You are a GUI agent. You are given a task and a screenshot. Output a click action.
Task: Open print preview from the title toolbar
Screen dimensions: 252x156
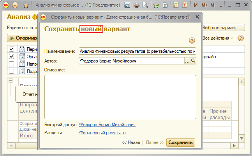(x=145, y=5)
